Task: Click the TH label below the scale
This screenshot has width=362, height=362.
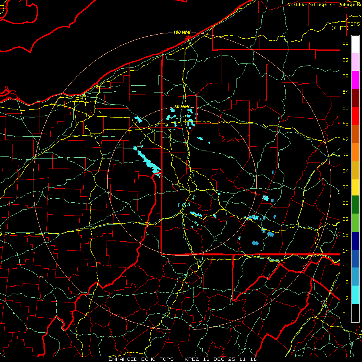Action: [346, 314]
